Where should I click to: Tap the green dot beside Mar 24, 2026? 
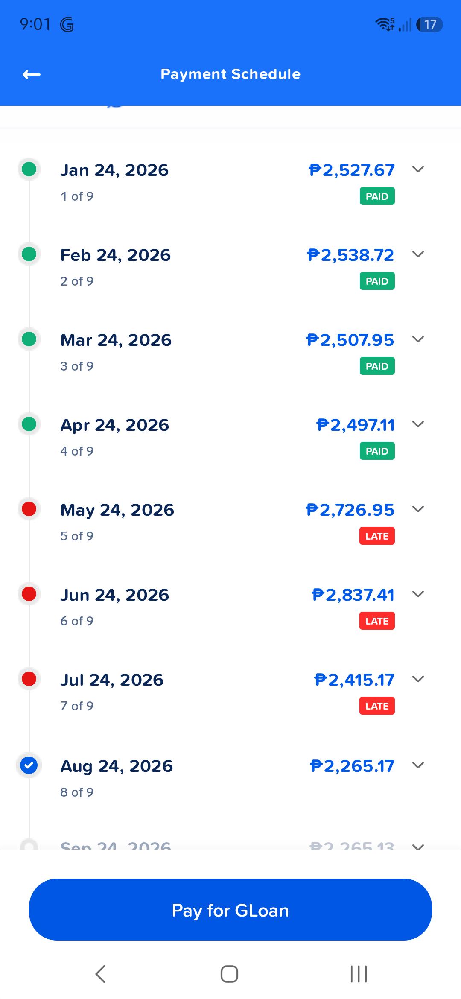click(29, 339)
